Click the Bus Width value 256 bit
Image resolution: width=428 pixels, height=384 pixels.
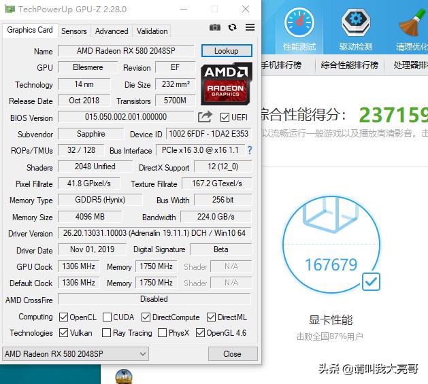click(223, 200)
